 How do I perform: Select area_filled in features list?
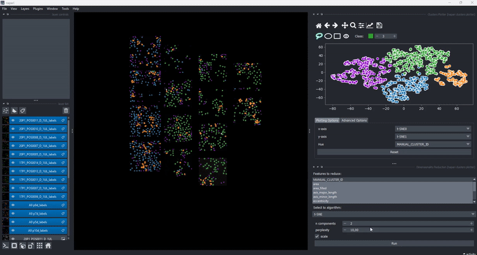coord(393,188)
